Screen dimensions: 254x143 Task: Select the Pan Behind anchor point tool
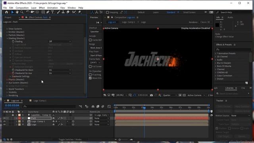point(37,12)
